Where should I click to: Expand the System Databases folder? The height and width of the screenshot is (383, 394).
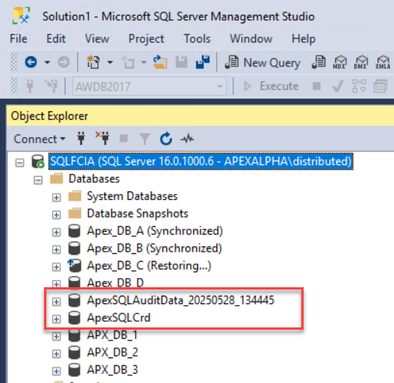pos(56,198)
